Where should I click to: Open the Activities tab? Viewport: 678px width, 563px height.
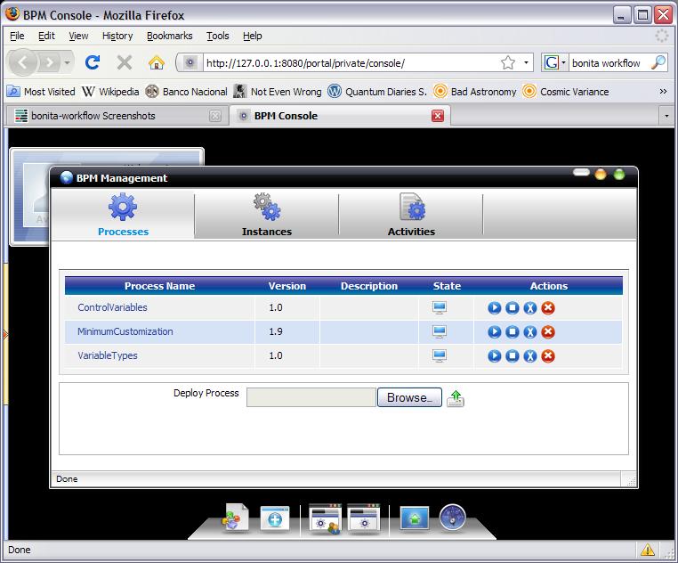point(411,216)
